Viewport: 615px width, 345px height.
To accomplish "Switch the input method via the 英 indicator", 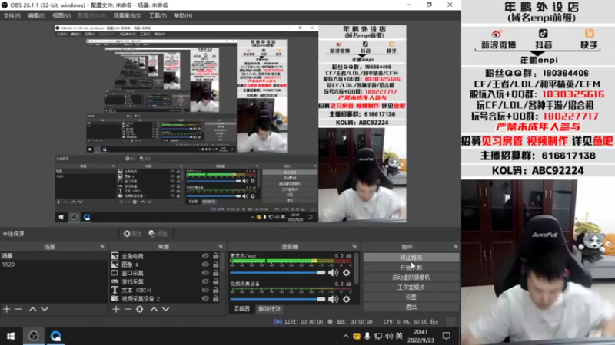I will tap(399, 336).
